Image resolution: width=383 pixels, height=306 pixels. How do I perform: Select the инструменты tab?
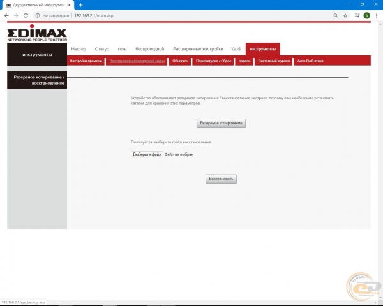(x=263, y=49)
